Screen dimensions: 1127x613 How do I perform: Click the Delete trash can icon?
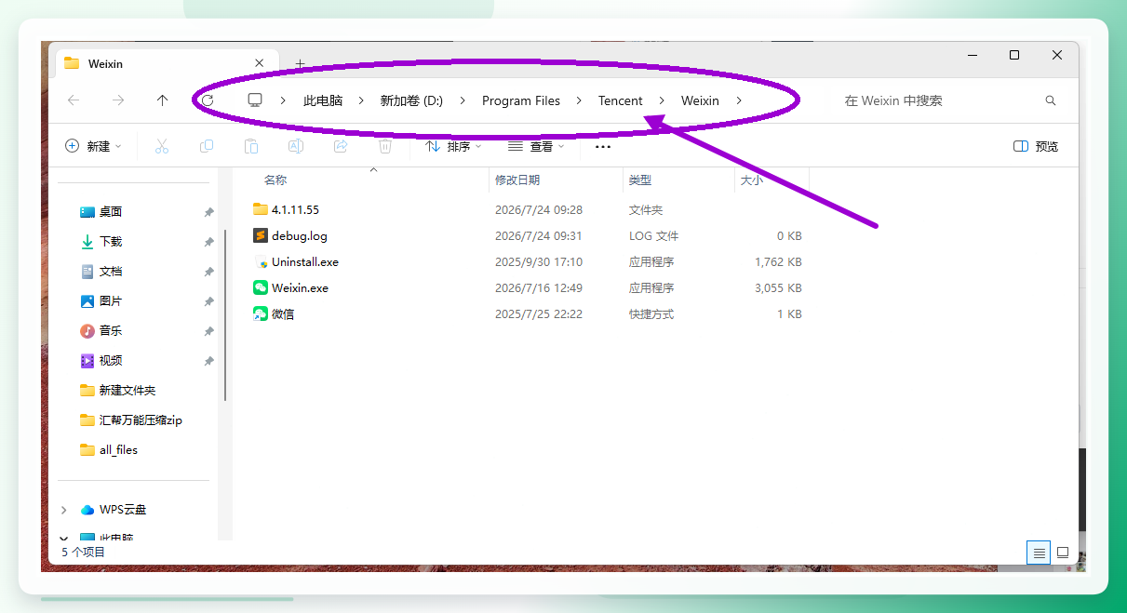(385, 146)
